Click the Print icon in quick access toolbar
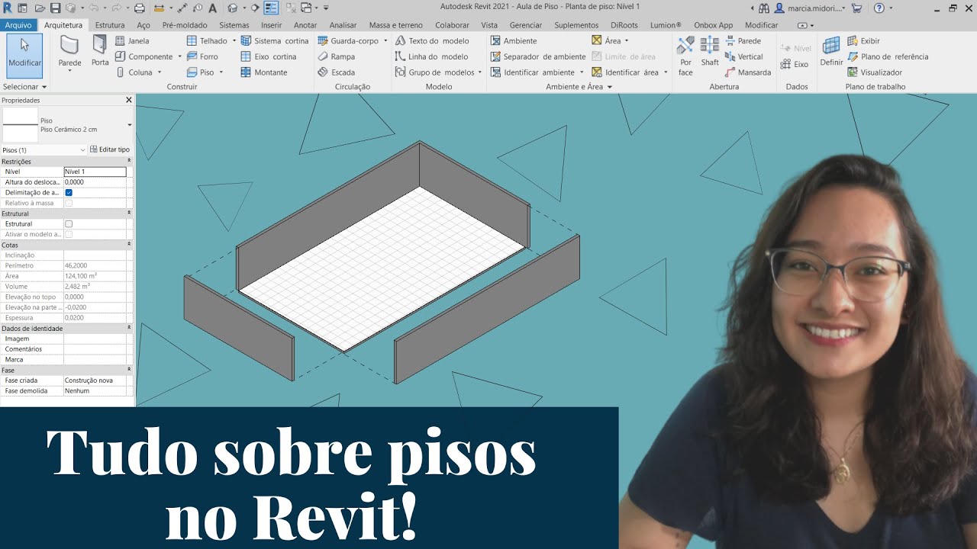Viewport: 977px width, 549px height. coord(140,8)
